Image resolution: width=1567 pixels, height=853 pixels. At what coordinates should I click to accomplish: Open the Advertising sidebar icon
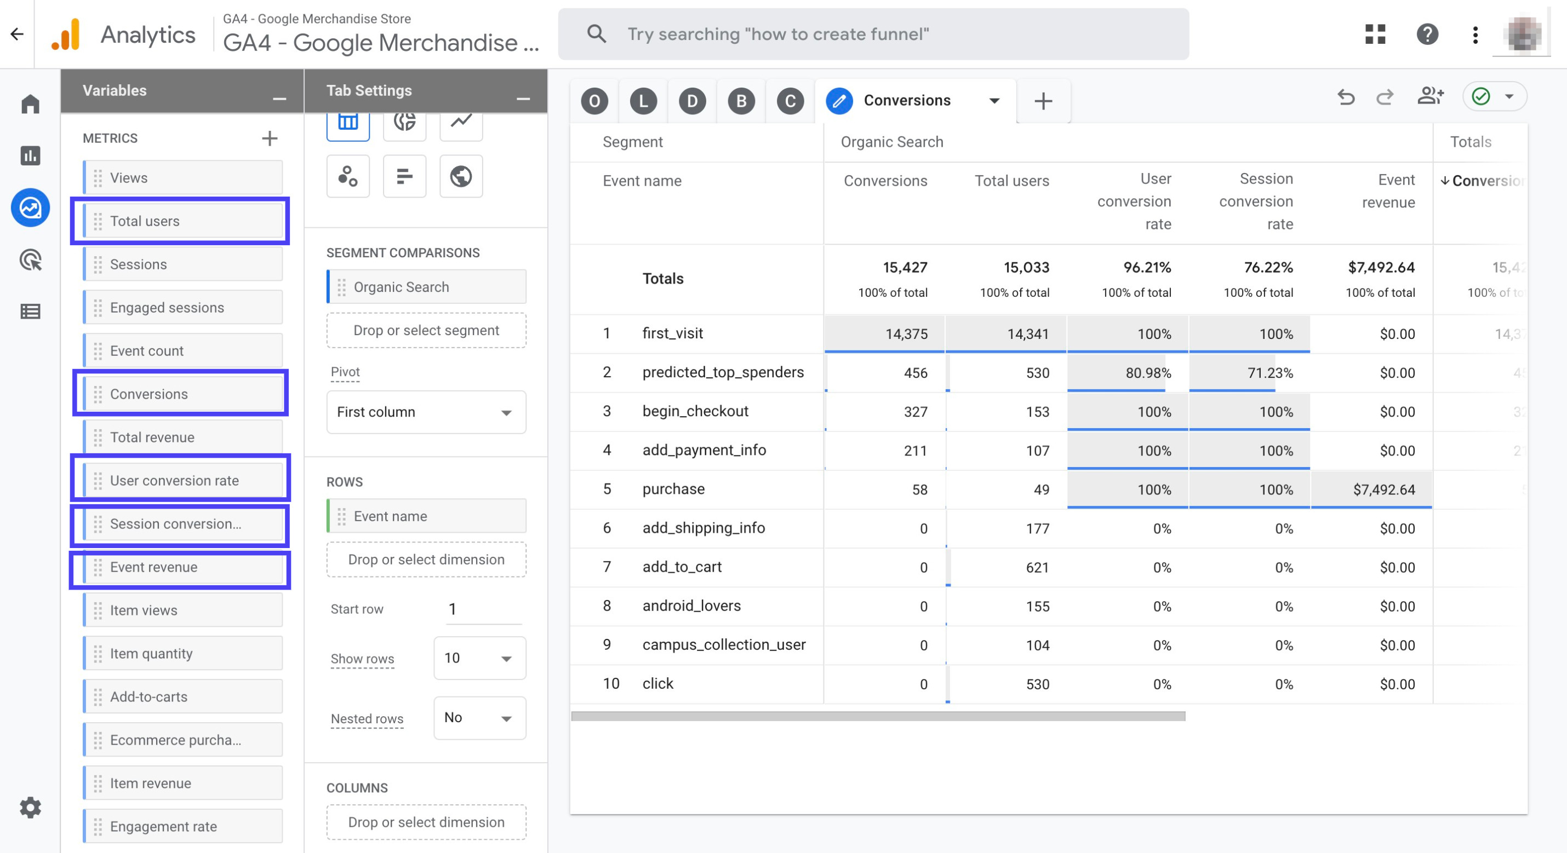click(31, 260)
